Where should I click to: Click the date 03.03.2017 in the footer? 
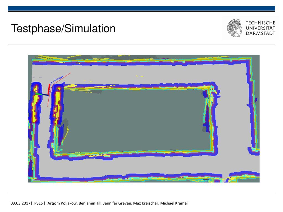20,203
